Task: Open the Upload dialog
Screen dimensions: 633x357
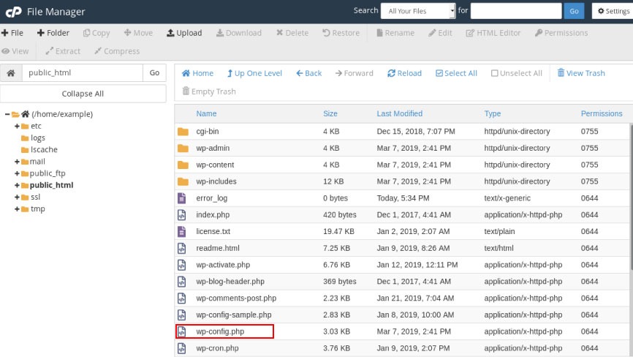Action: click(184, 33)
